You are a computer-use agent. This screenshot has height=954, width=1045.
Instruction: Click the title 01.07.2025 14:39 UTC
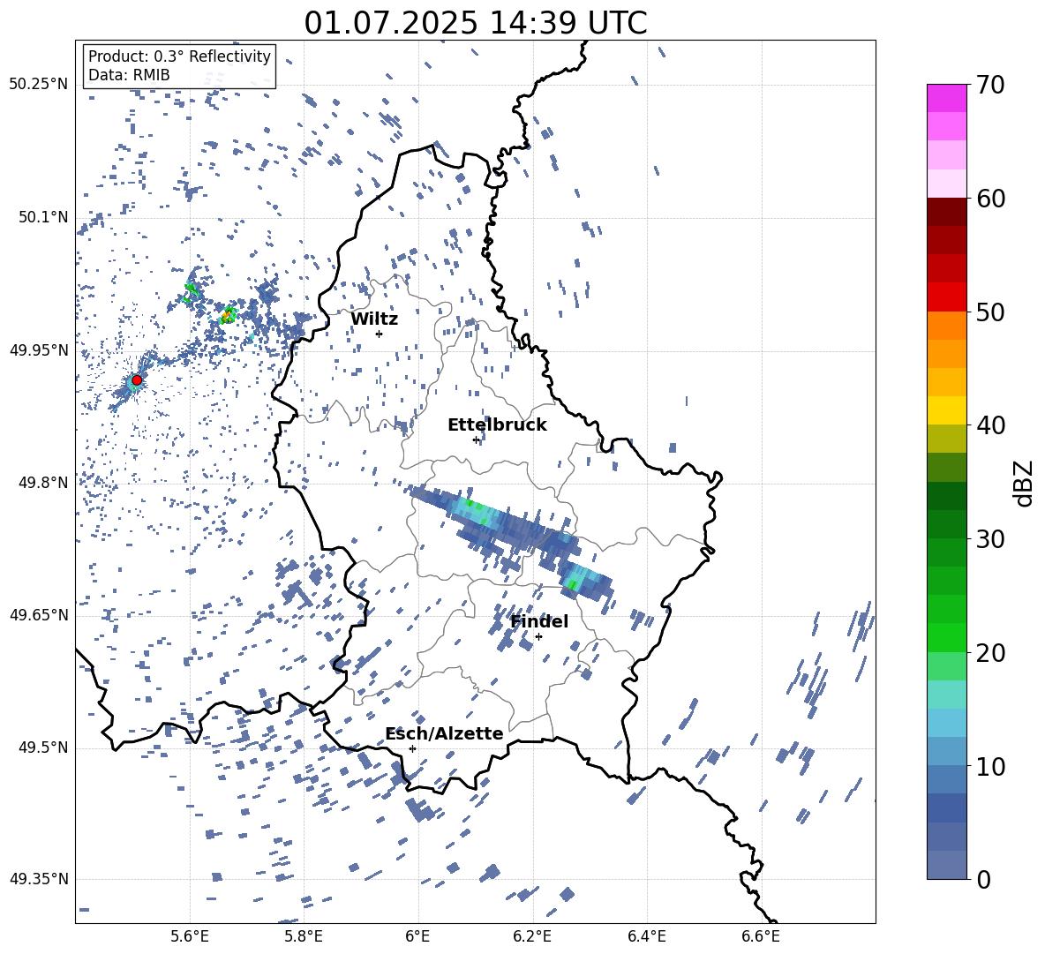(475, 23)
